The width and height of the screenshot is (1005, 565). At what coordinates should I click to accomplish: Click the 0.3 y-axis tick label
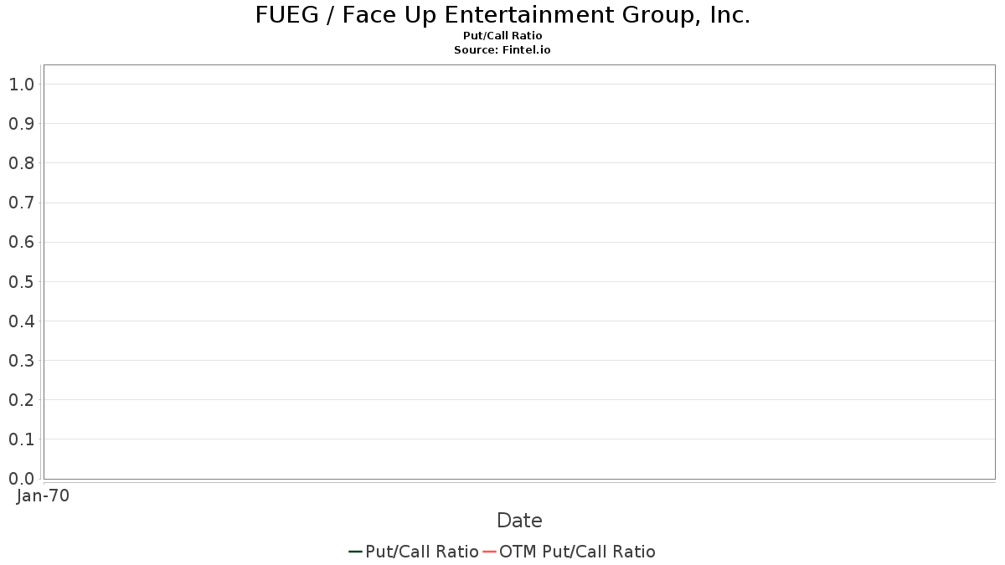21,361
